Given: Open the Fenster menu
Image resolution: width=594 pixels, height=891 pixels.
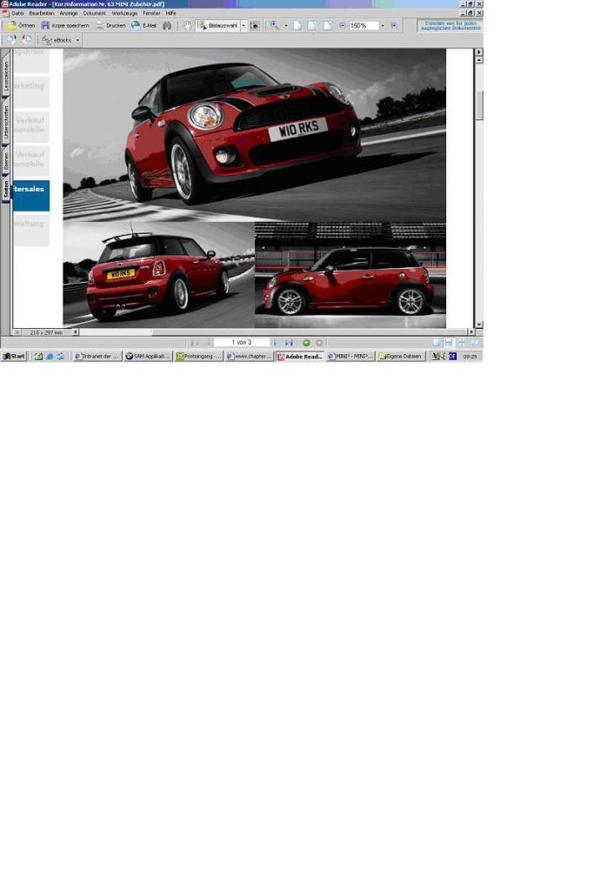Looking at the screenshot, I should pyautogui.click(x=151, y=12).
